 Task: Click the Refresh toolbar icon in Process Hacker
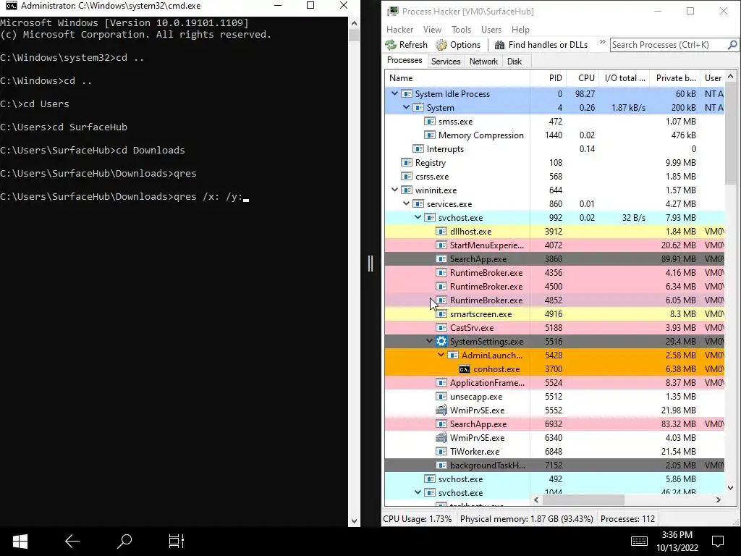click(x=391, y=45)
